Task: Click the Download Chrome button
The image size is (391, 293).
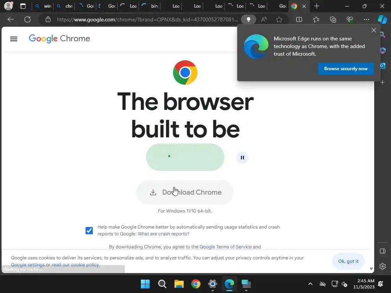Action: pyautogui.click(x=185, y=192)
